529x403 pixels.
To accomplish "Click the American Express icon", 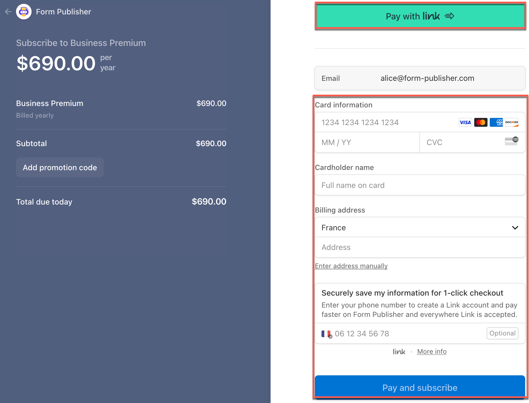I will [496, 122].
